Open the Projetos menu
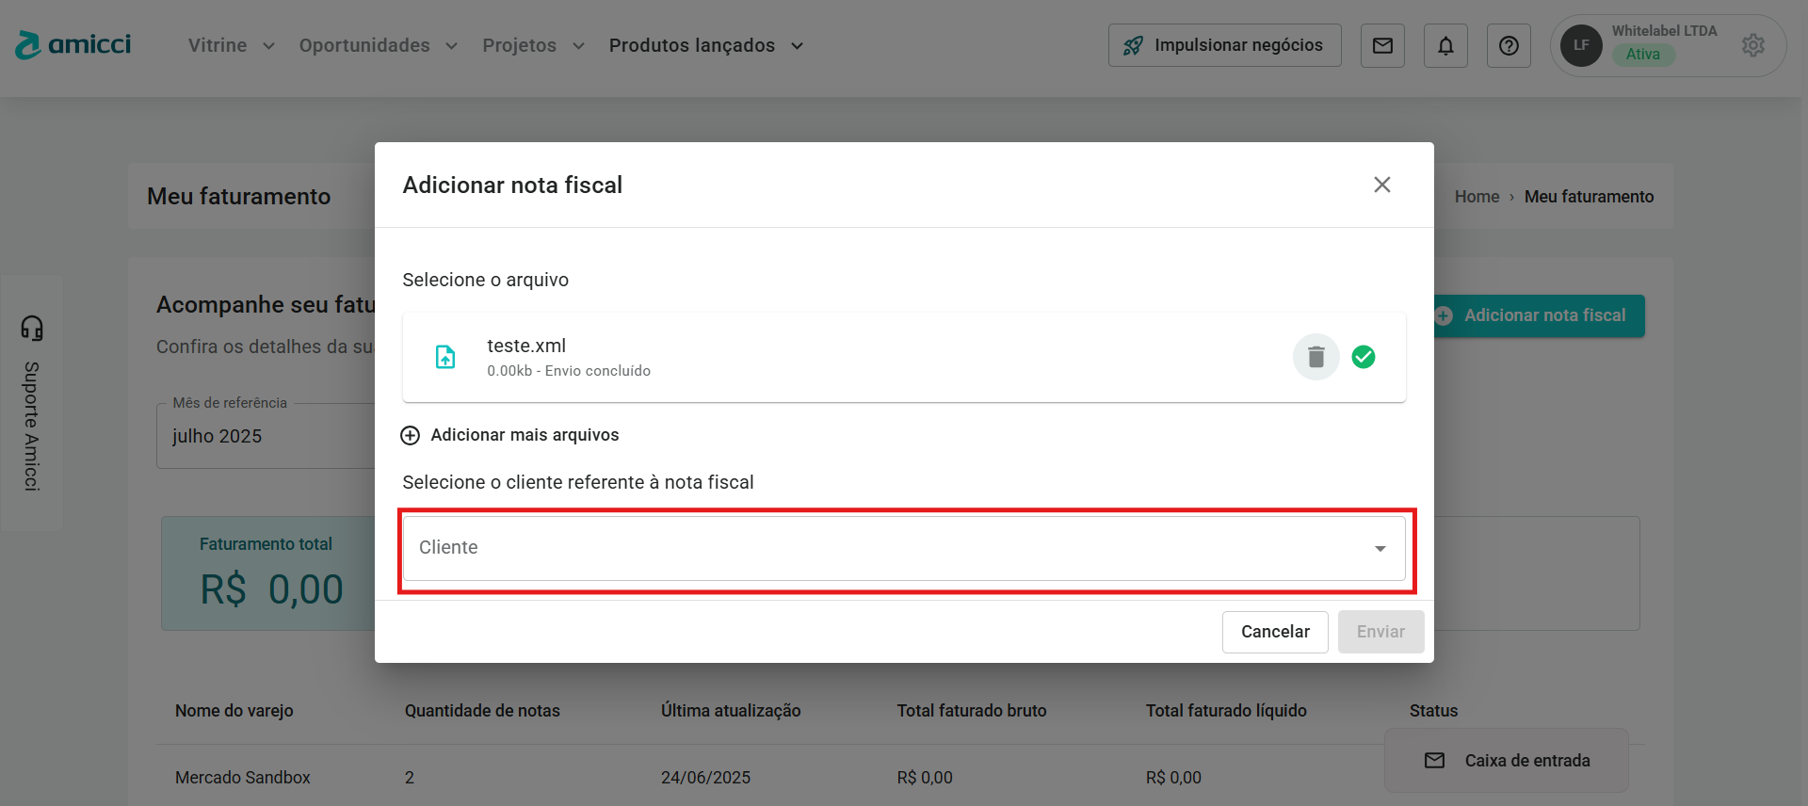This screenshot has height=806, width=1808. point(533,45)
